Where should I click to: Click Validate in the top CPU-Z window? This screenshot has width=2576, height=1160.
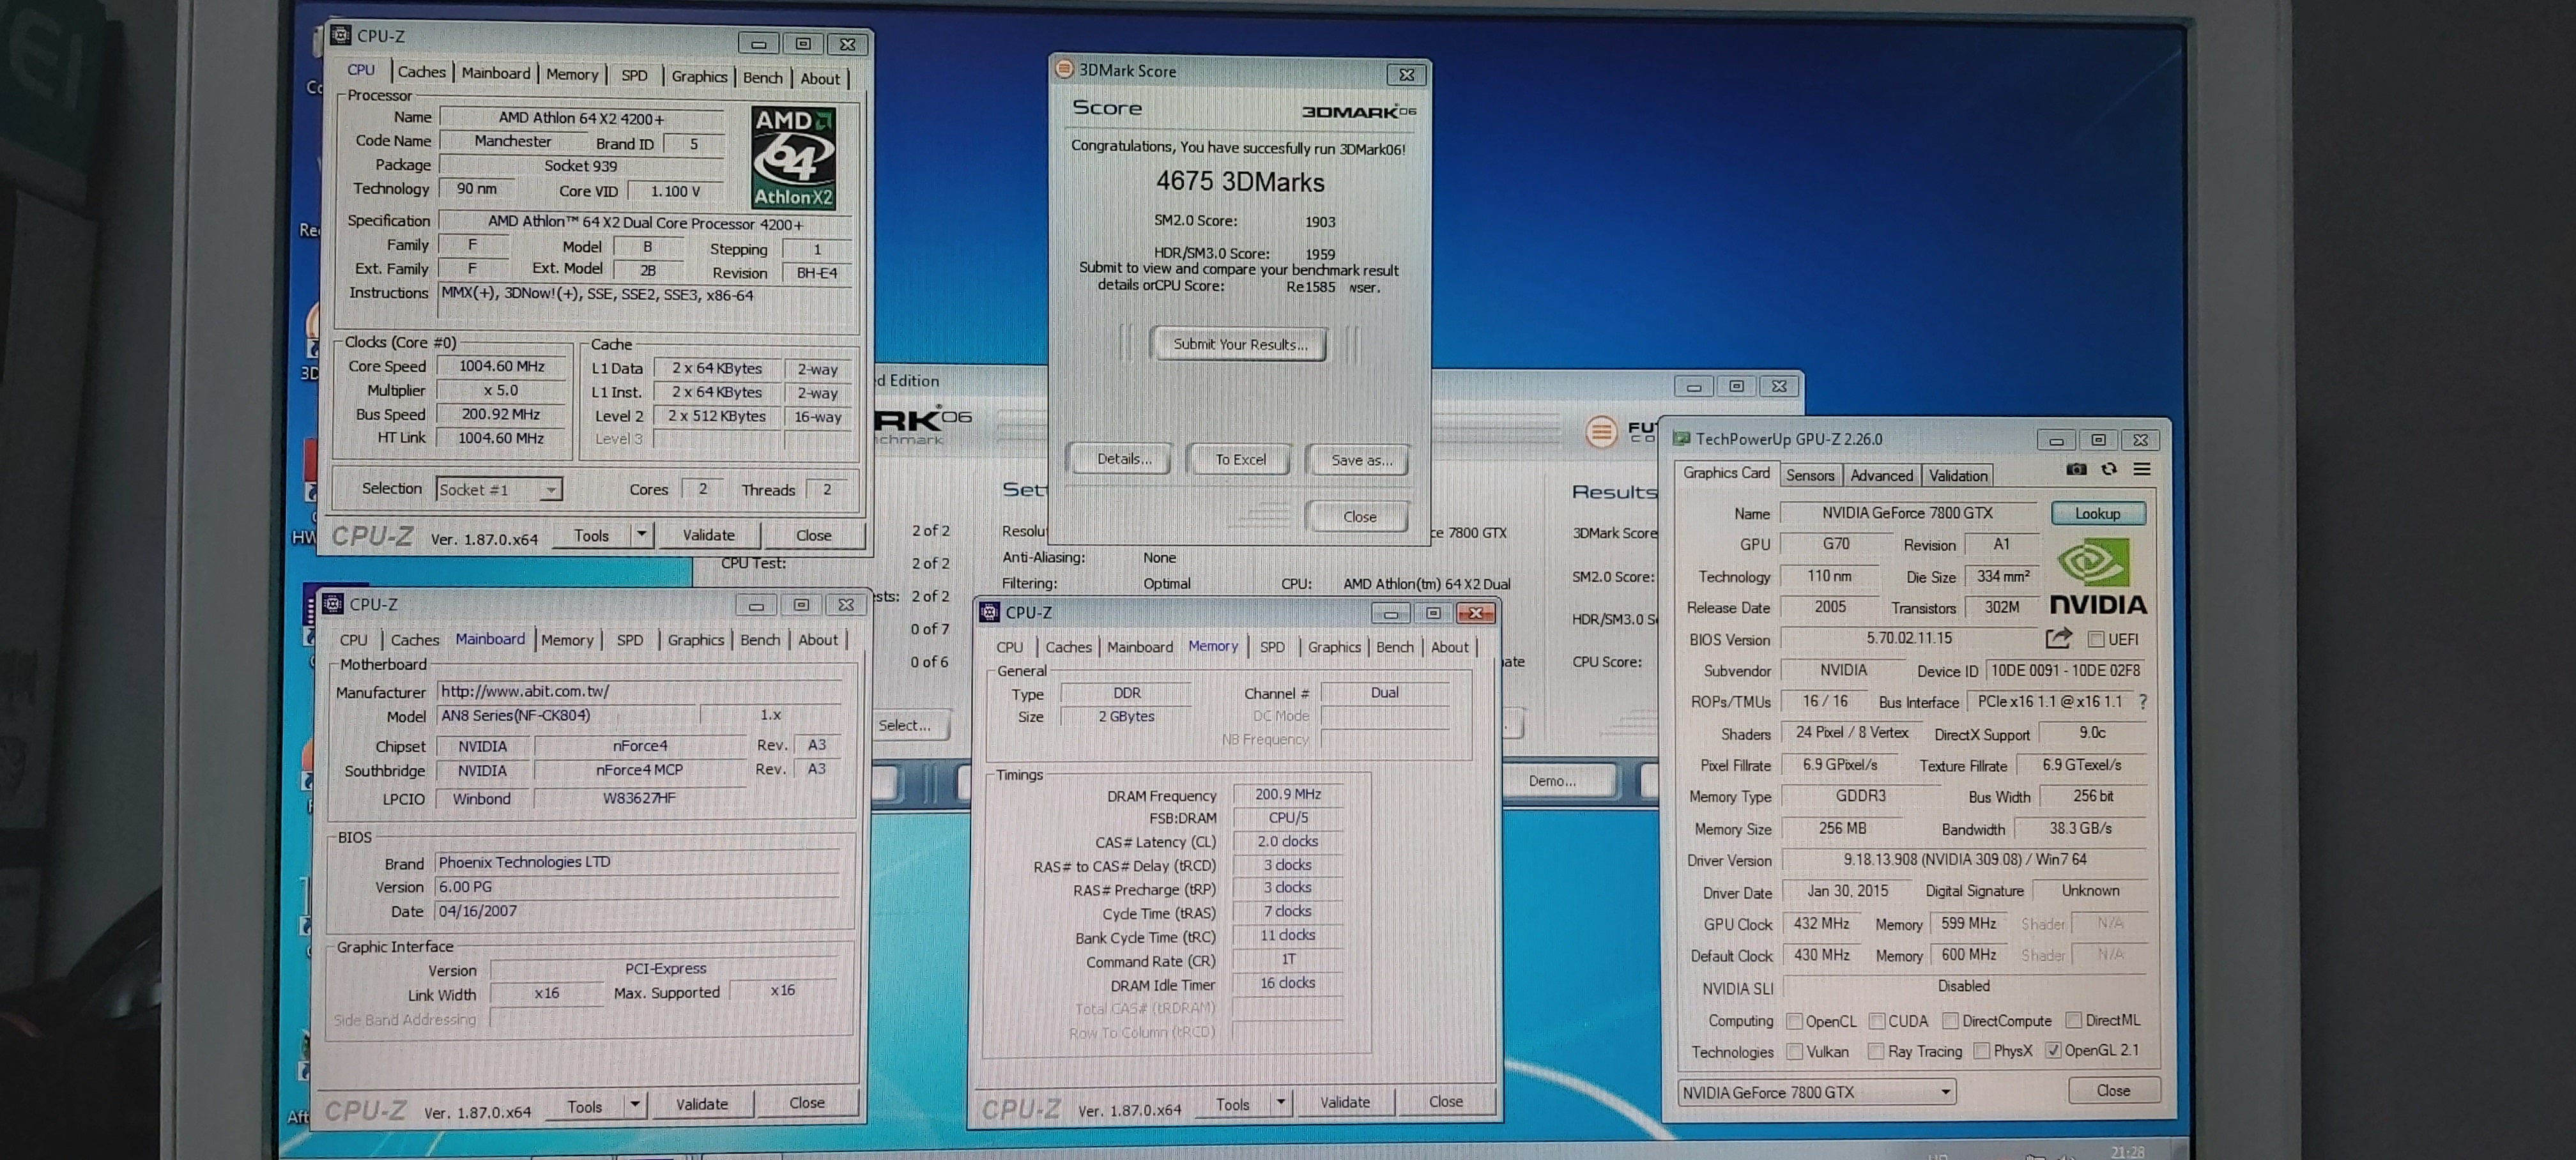tap(708, 535)
